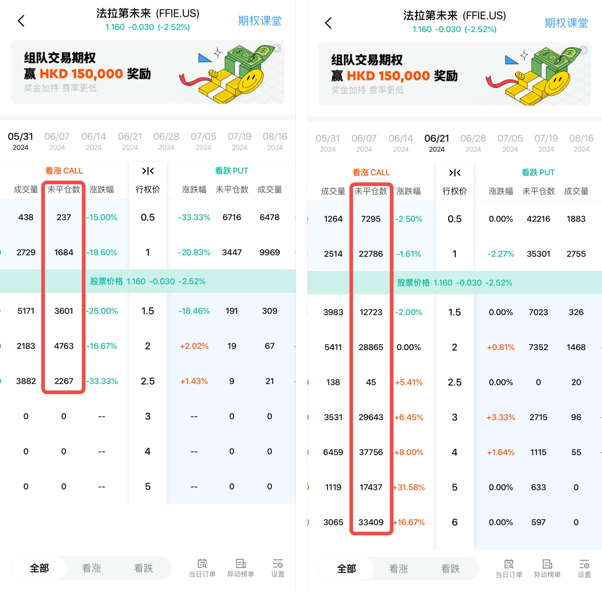This screenshot has width=602, height=591.
Task: Click the put change value +3.33%
Action: point(501,417)
